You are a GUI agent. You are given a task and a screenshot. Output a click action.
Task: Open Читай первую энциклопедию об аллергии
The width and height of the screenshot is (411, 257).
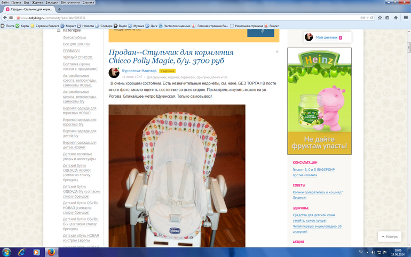317,229
